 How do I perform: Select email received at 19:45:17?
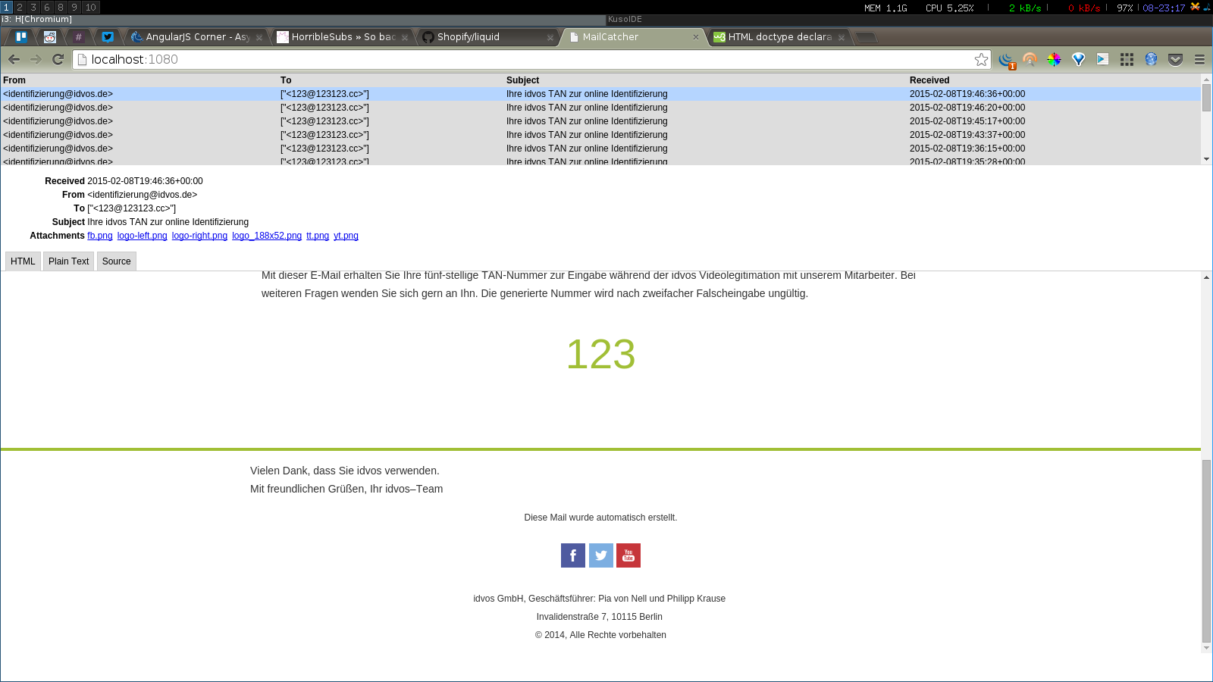pos(600,121)
